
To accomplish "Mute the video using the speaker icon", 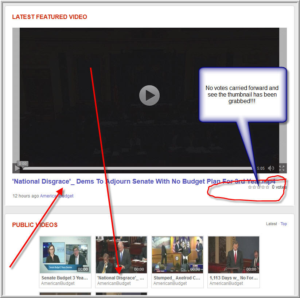I will [x=271, y=168].
